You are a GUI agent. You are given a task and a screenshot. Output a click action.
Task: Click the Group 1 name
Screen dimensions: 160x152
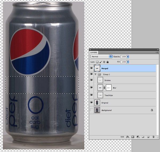click(x=106, y=74)
